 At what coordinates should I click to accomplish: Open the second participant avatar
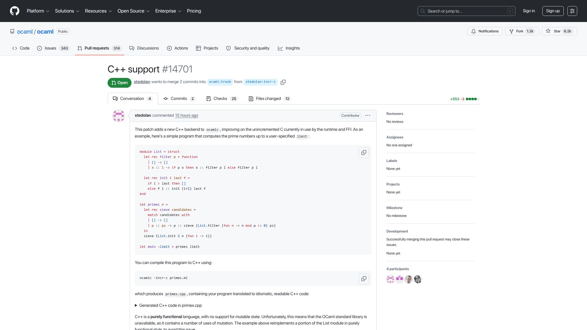tap(400, 279)
